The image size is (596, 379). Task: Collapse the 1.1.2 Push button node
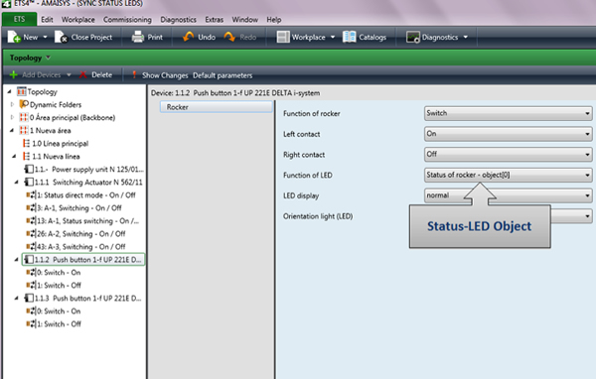pos(16,260)
